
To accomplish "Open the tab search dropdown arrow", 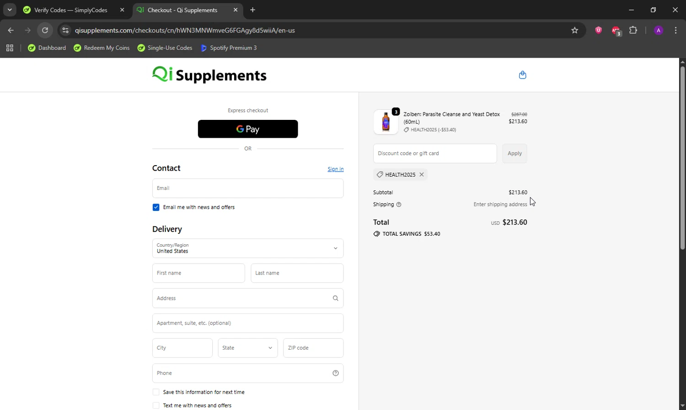I will (10, 10).
